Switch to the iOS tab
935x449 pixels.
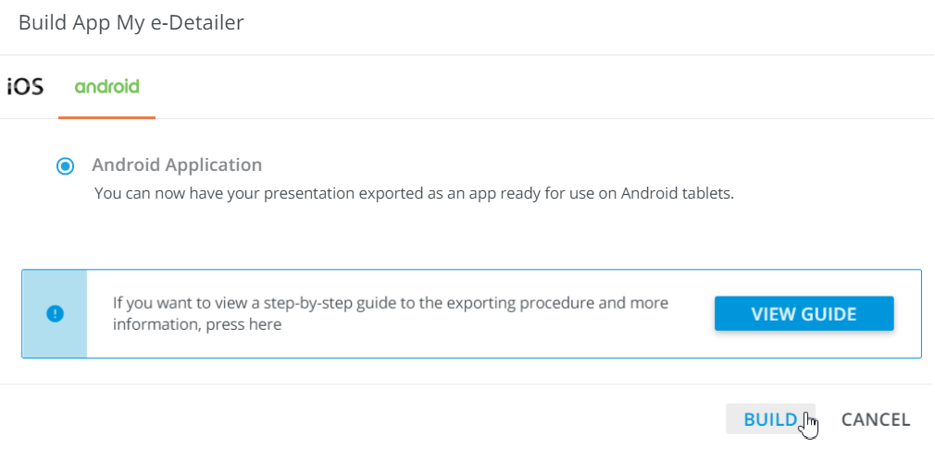click(26, 87)
